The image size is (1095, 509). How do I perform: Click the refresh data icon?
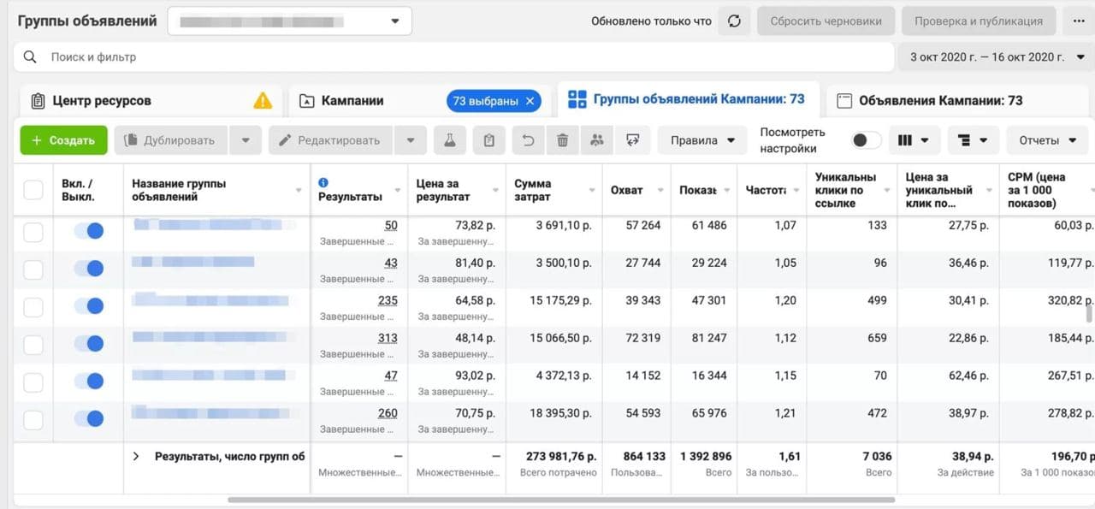[734, 21]
